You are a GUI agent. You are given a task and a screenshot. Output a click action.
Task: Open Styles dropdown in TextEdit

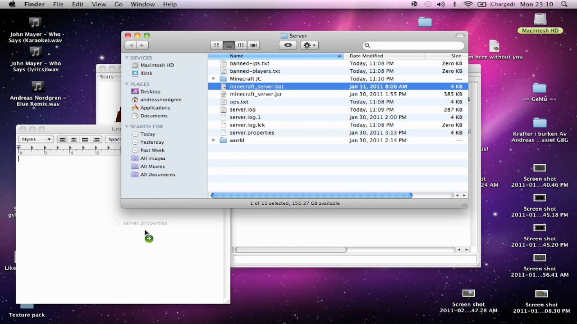coord(37,139)
